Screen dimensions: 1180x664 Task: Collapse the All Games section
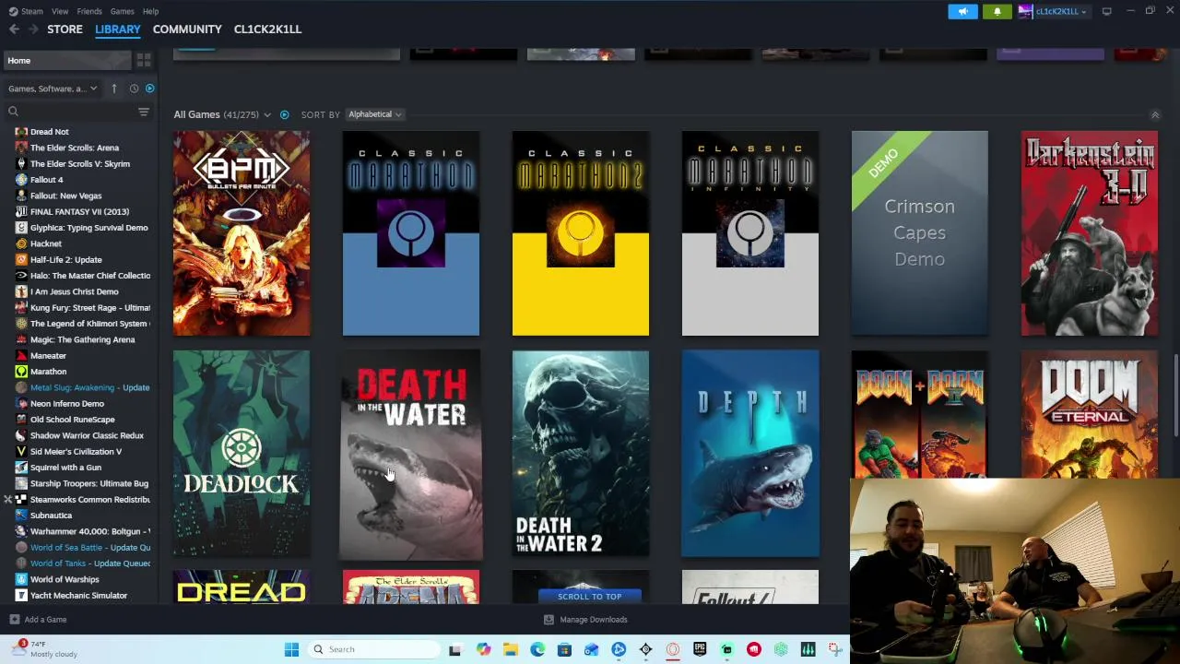(1154, 115)
